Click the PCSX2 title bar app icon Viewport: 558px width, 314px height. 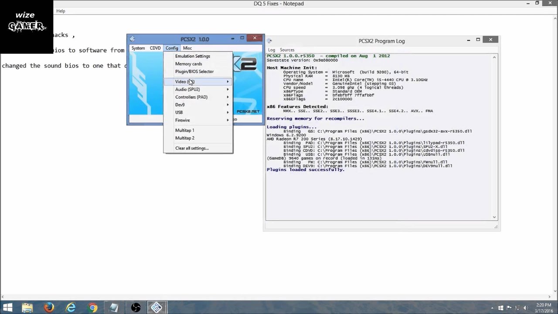(132, 39)
